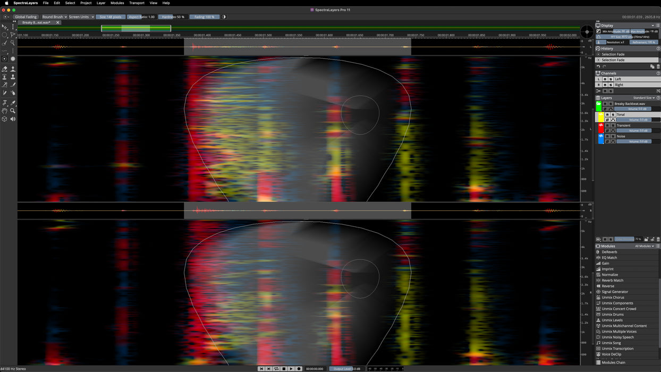
Task: Select the Playback speaker tool
Action: pyautogui.click(x=13, y=119)
